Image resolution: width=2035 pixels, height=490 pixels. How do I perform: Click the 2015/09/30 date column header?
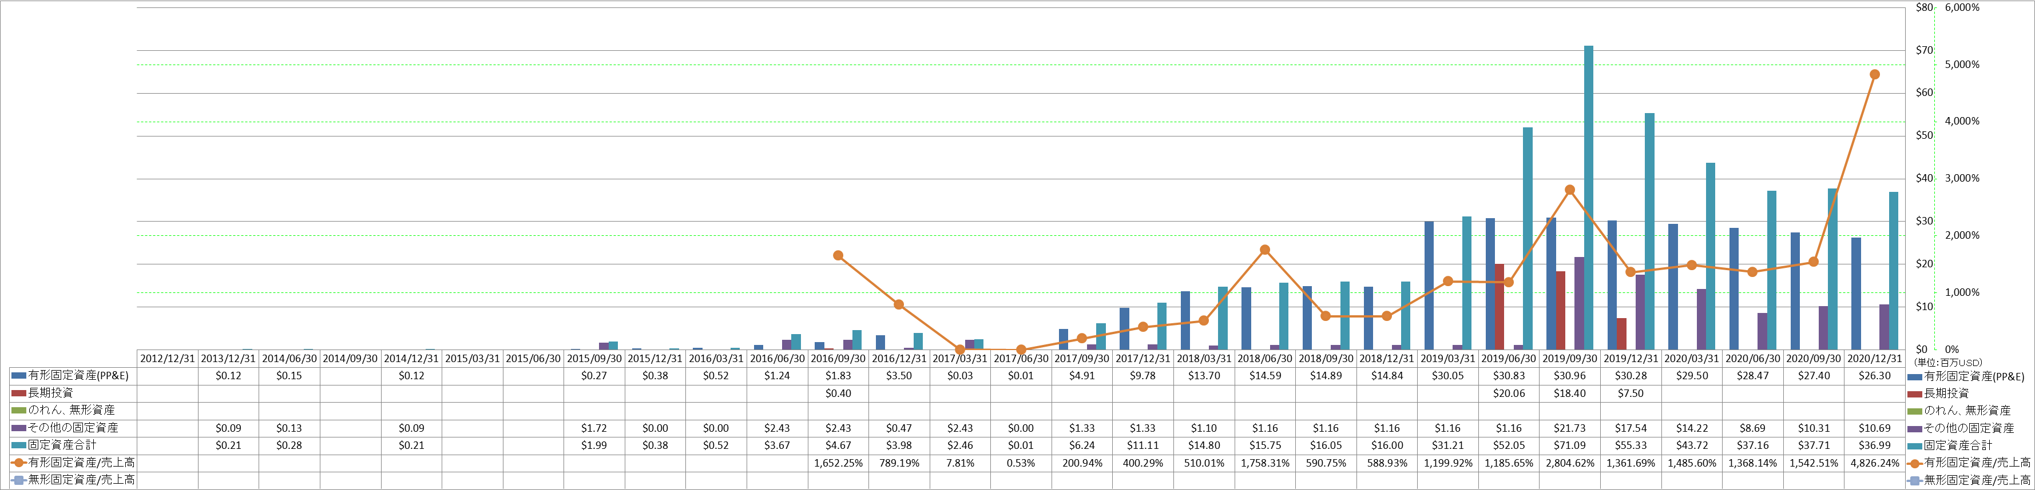594,358
